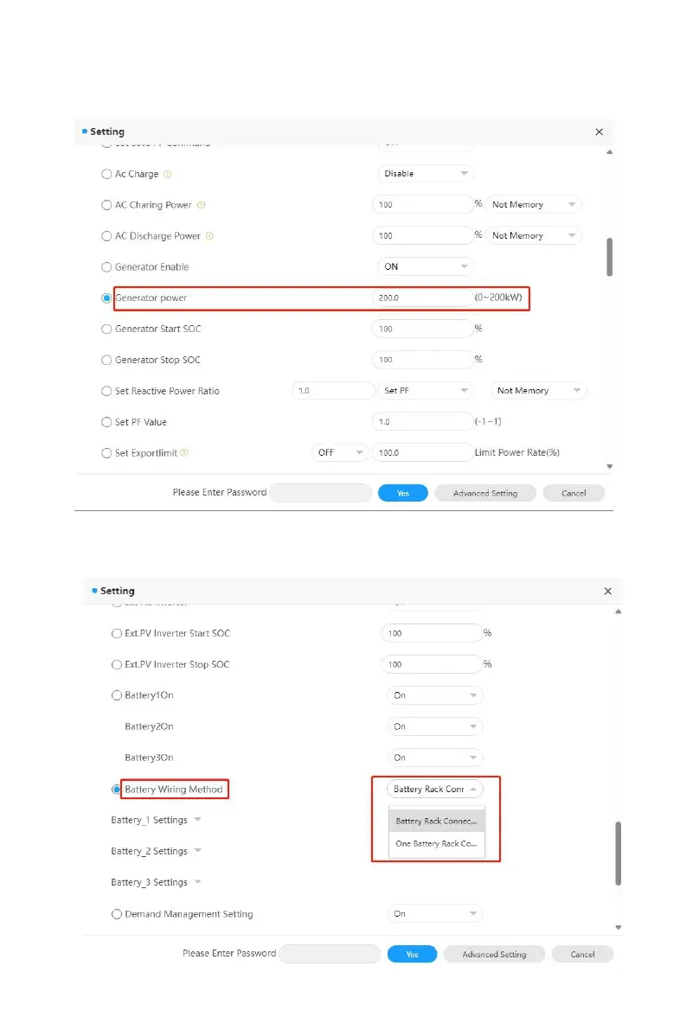Select the Battery Wiring Method radio button

point(117,789)
